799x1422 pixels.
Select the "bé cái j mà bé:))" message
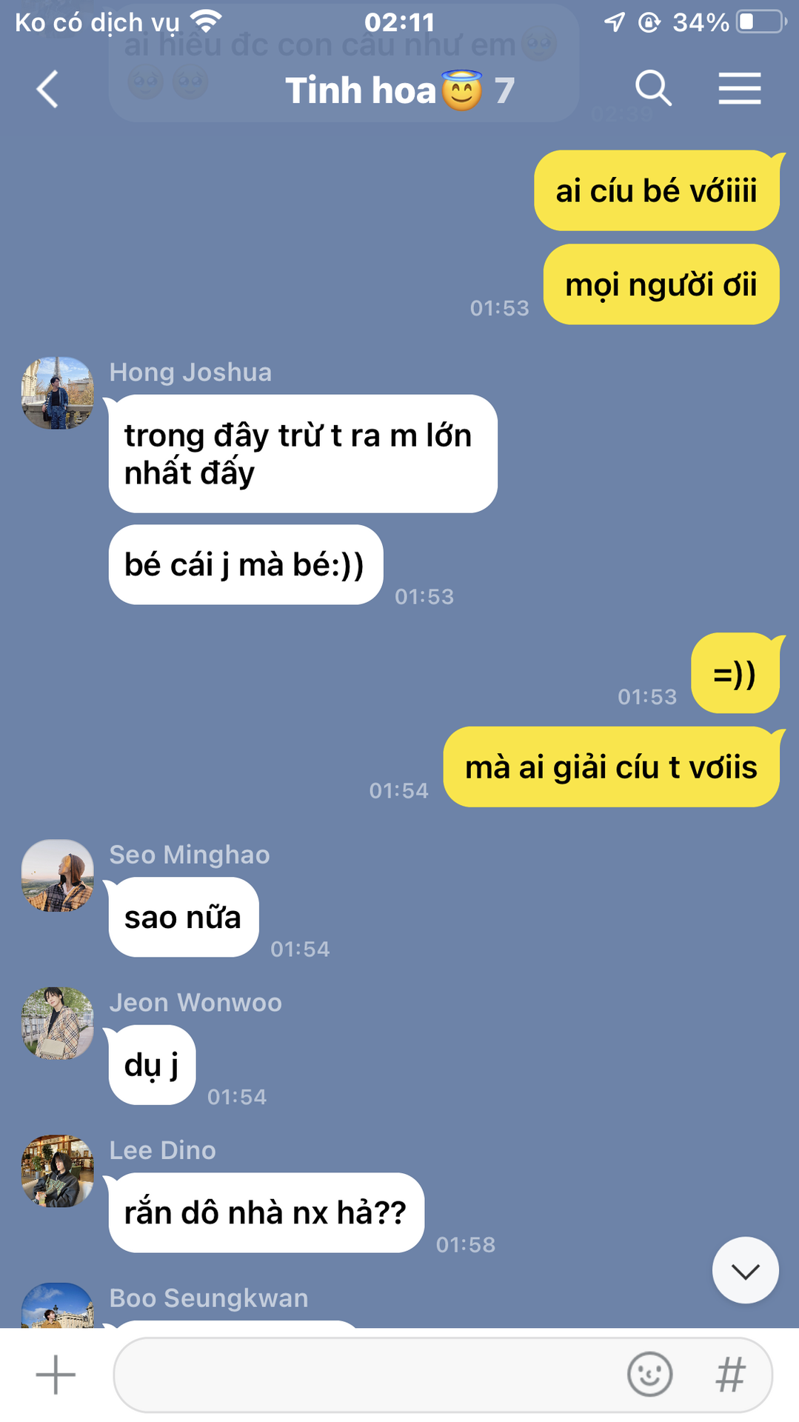(246, 564)
